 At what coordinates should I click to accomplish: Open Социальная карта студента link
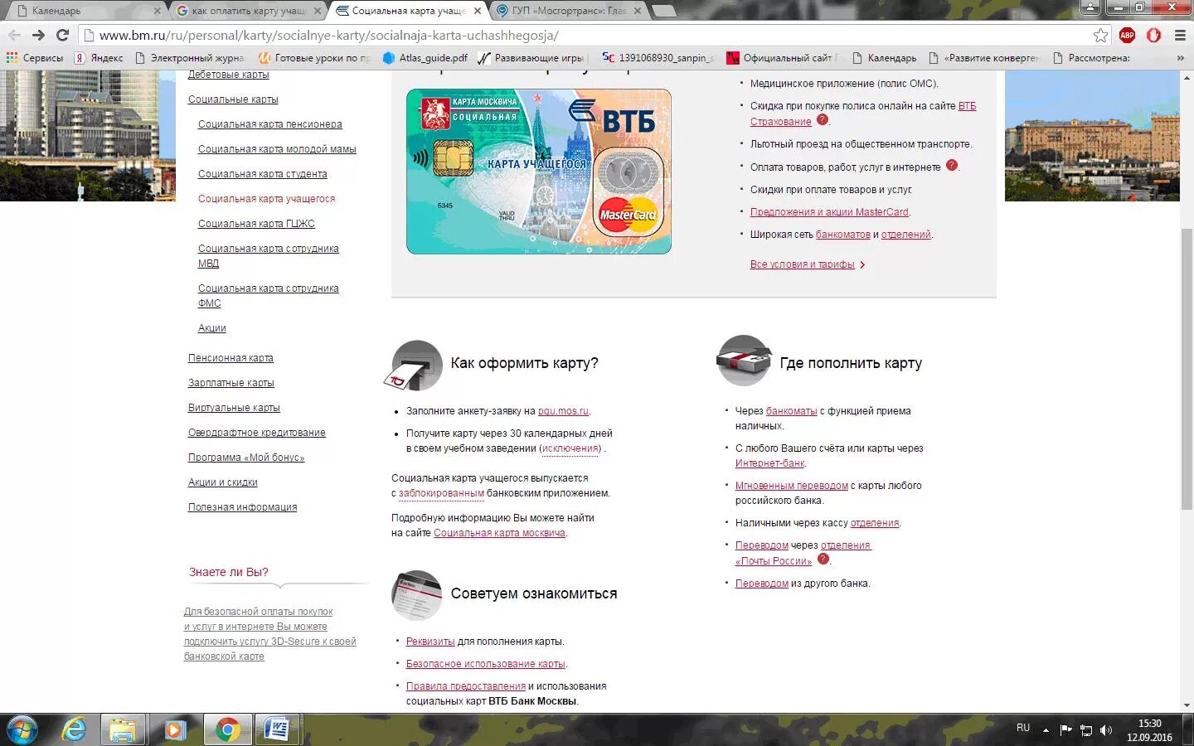(262, 174)
